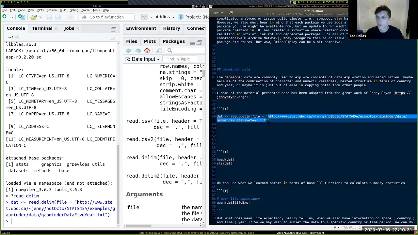
Task: Close the Terminal tab
Action: point(56,29)
